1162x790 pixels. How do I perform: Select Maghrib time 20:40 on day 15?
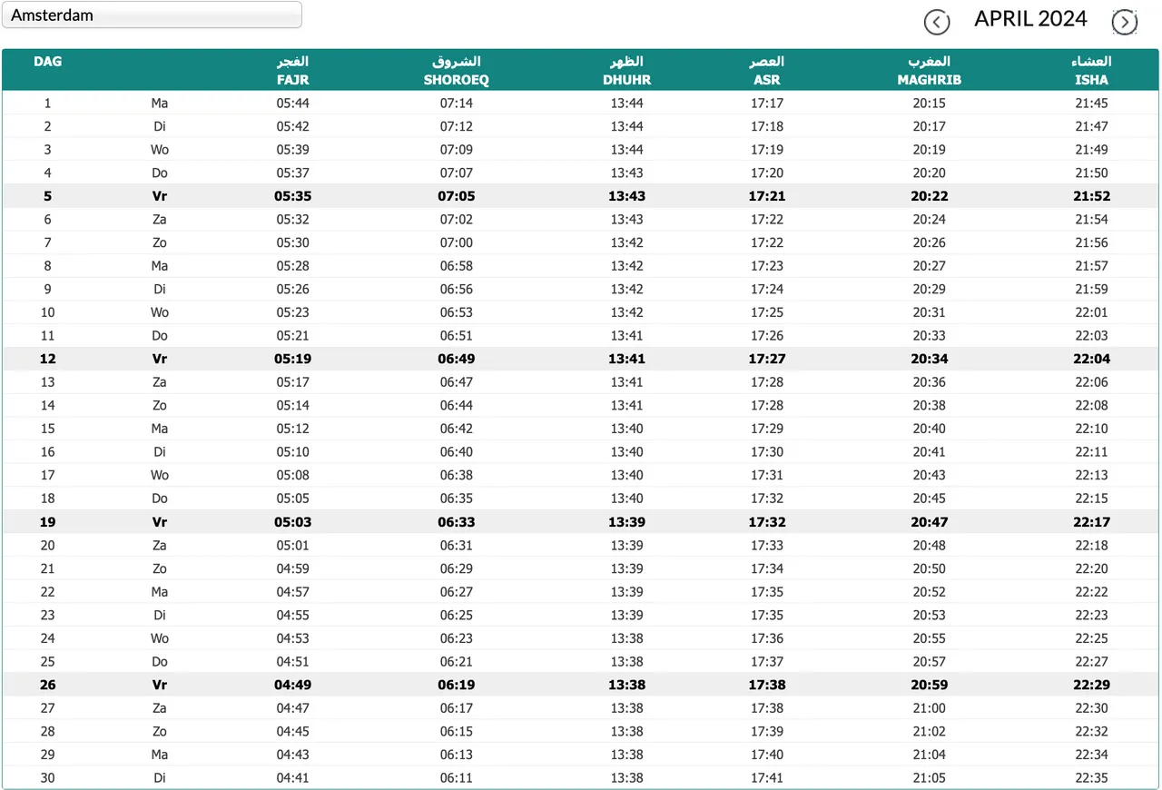click(x=930, y=429)
